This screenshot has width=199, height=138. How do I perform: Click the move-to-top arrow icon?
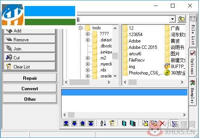(x=91, y=123)
